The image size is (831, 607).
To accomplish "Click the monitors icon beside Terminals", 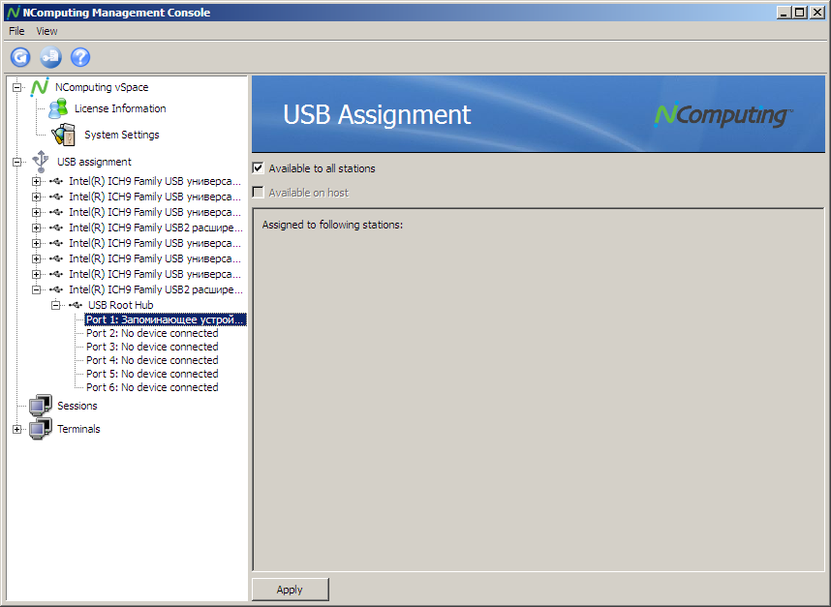I will 41,429.
